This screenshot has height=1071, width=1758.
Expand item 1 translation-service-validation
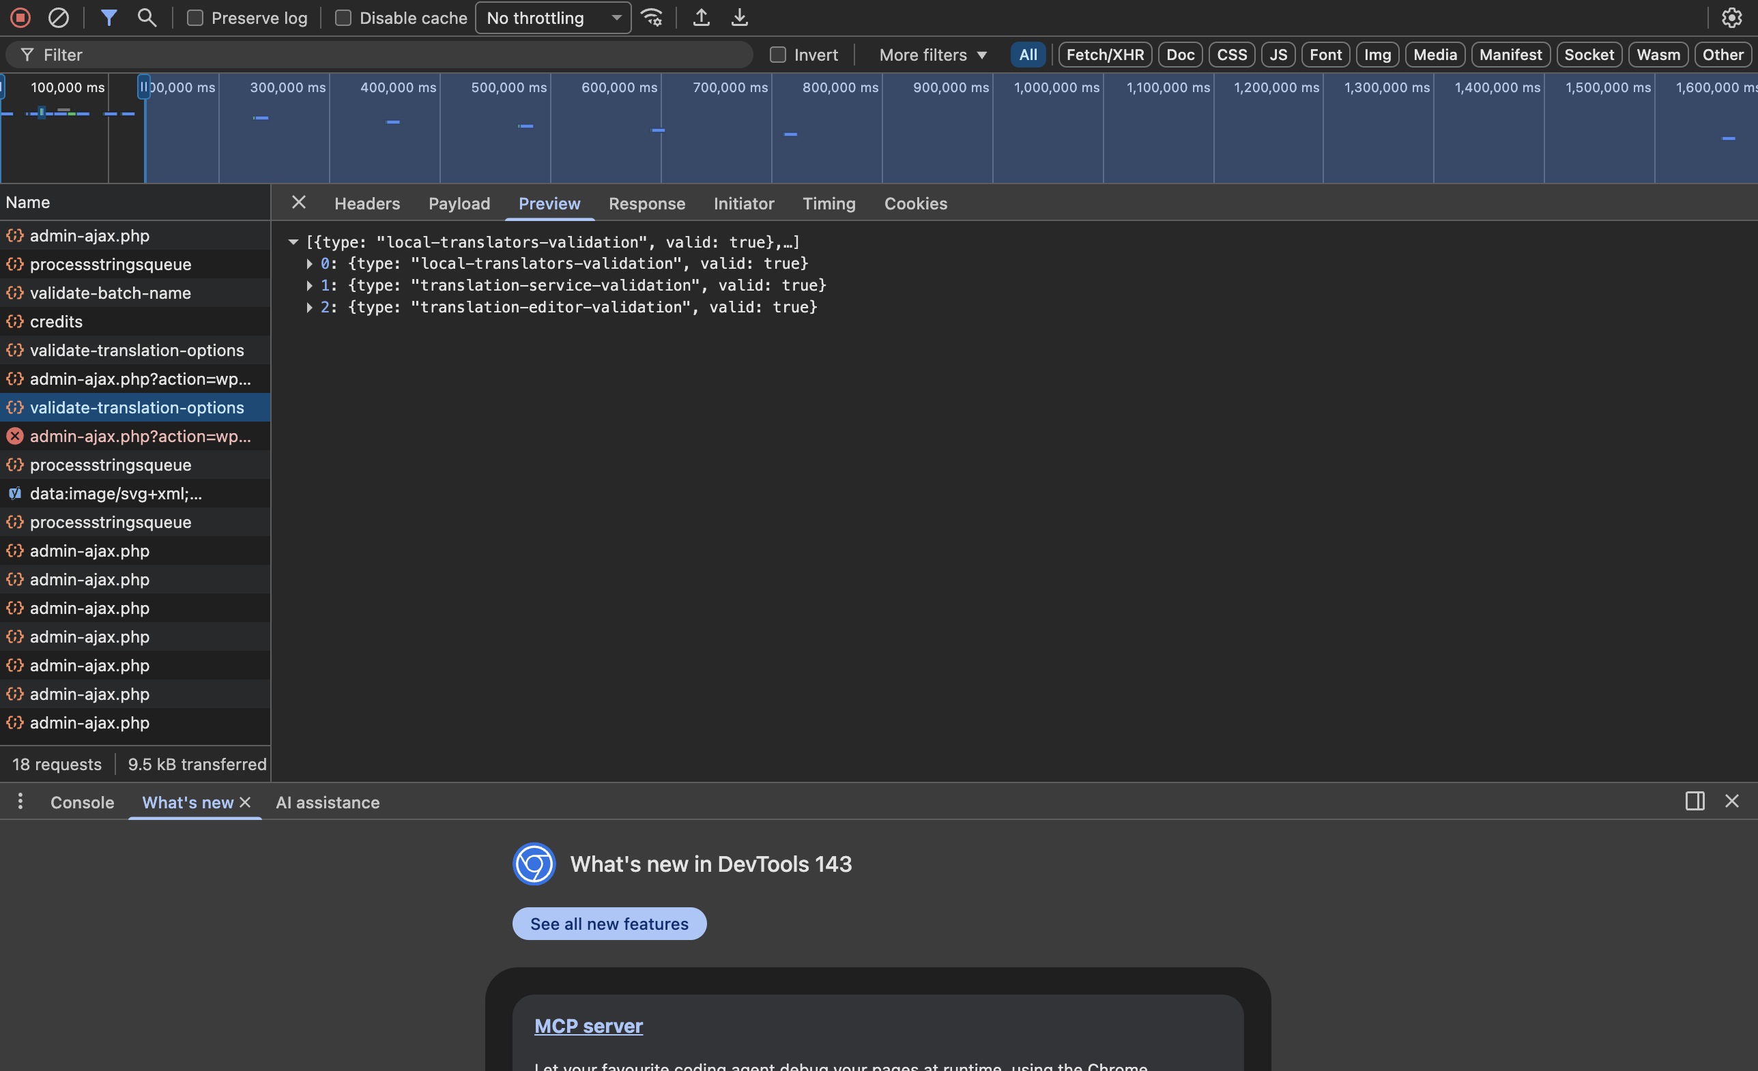[x=310, y=285]
